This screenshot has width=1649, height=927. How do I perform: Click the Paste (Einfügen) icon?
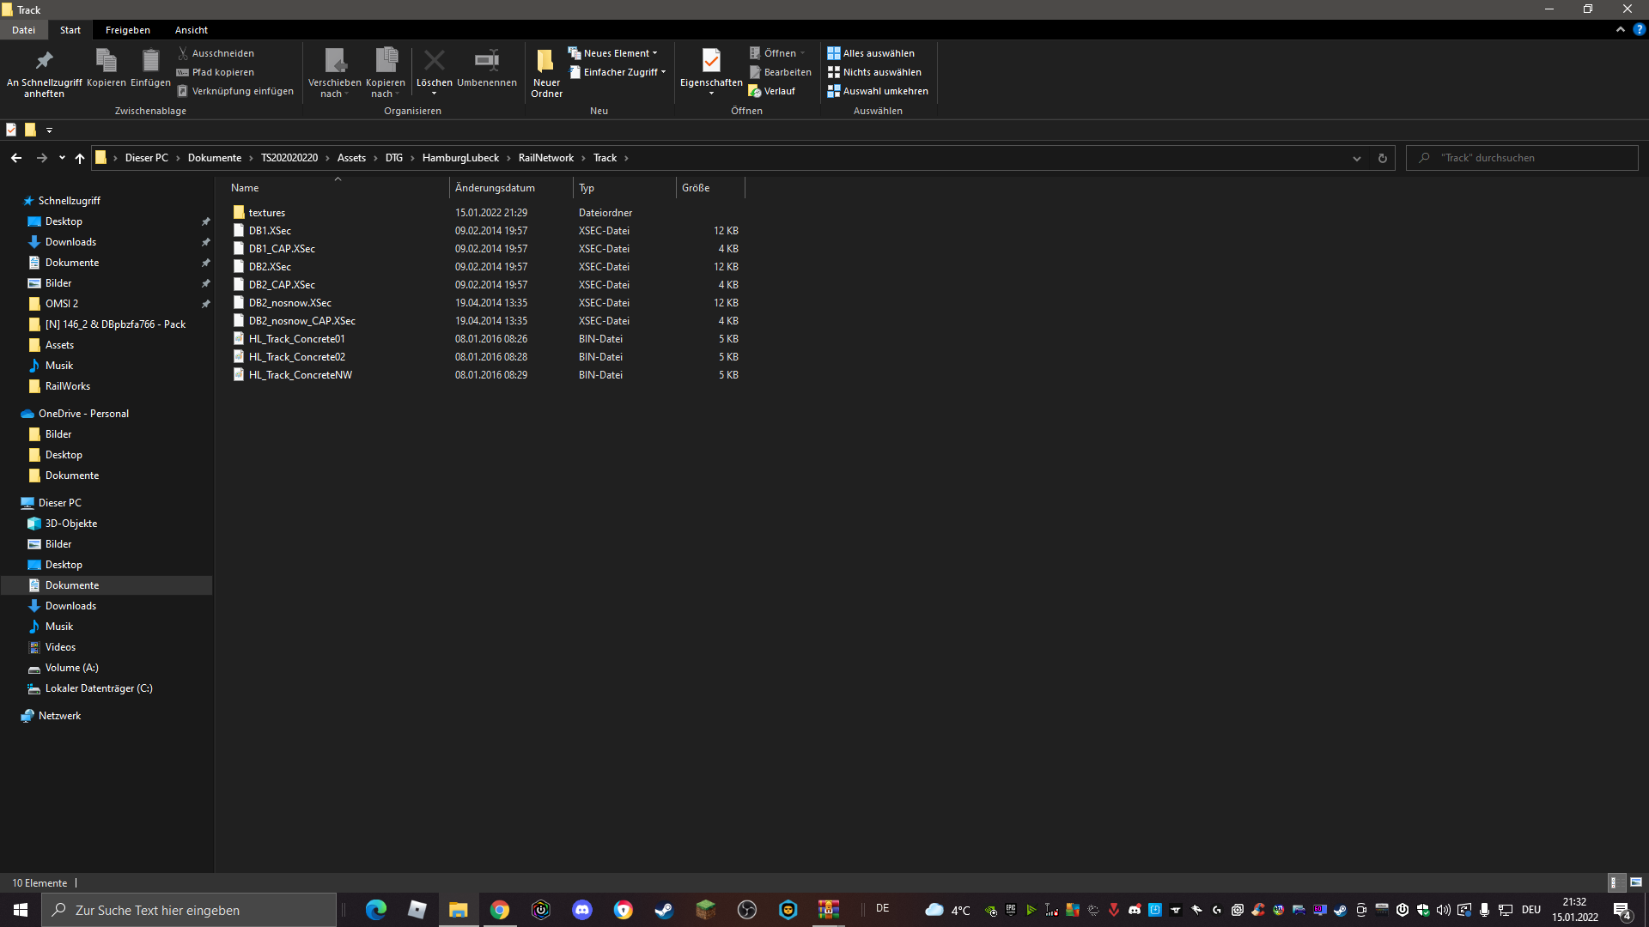[x=150, y=62]
